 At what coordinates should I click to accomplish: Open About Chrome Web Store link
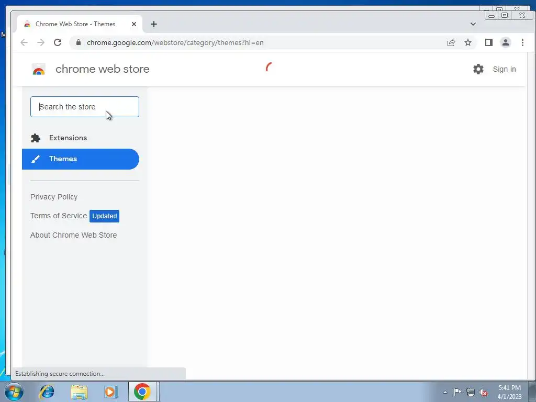[x=73, y=235]
